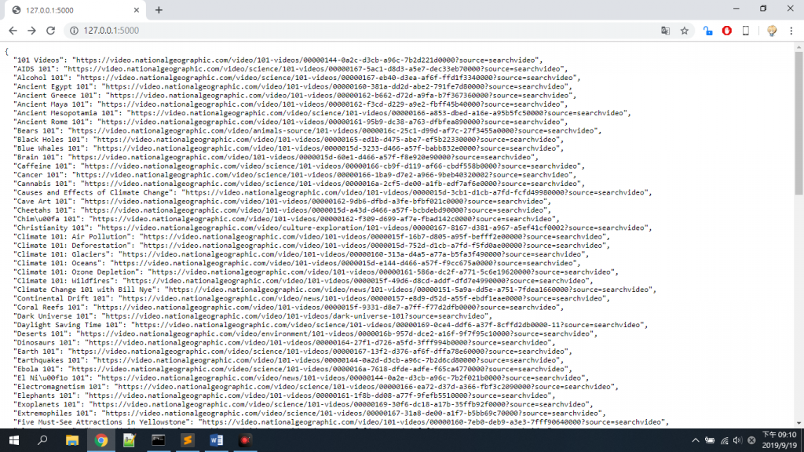
Task: Click the "Daylight Saving Time 101" key text
Action: pyautogui.click(x=70, y=325)
